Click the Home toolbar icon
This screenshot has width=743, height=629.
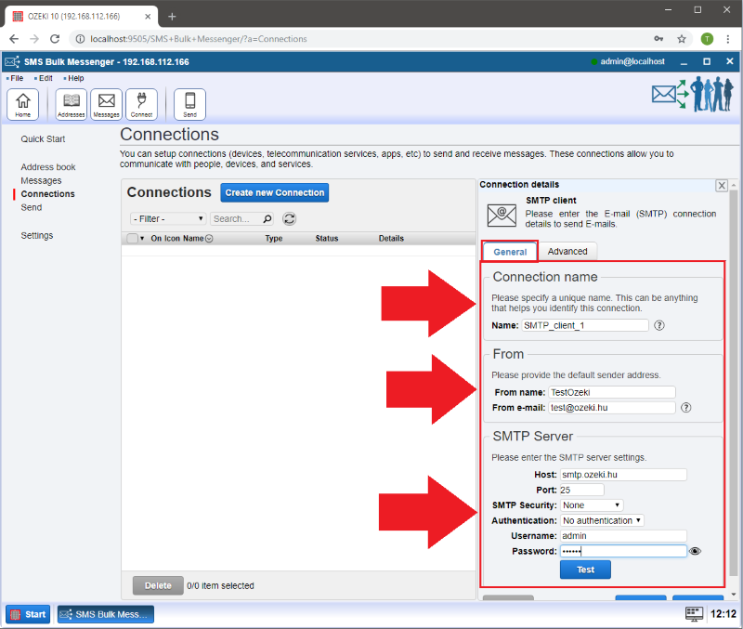22,104
